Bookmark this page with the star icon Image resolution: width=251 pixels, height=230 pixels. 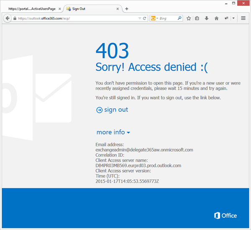[x=189, y=18]
